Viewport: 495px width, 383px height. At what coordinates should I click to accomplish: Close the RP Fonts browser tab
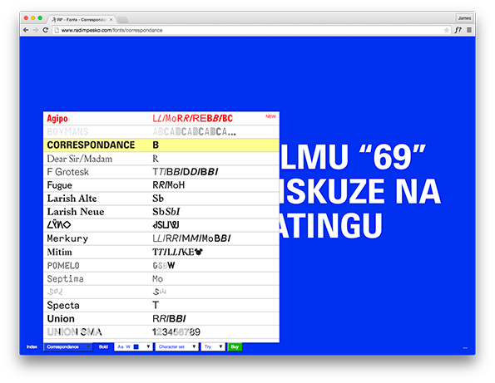pos(111,20)
